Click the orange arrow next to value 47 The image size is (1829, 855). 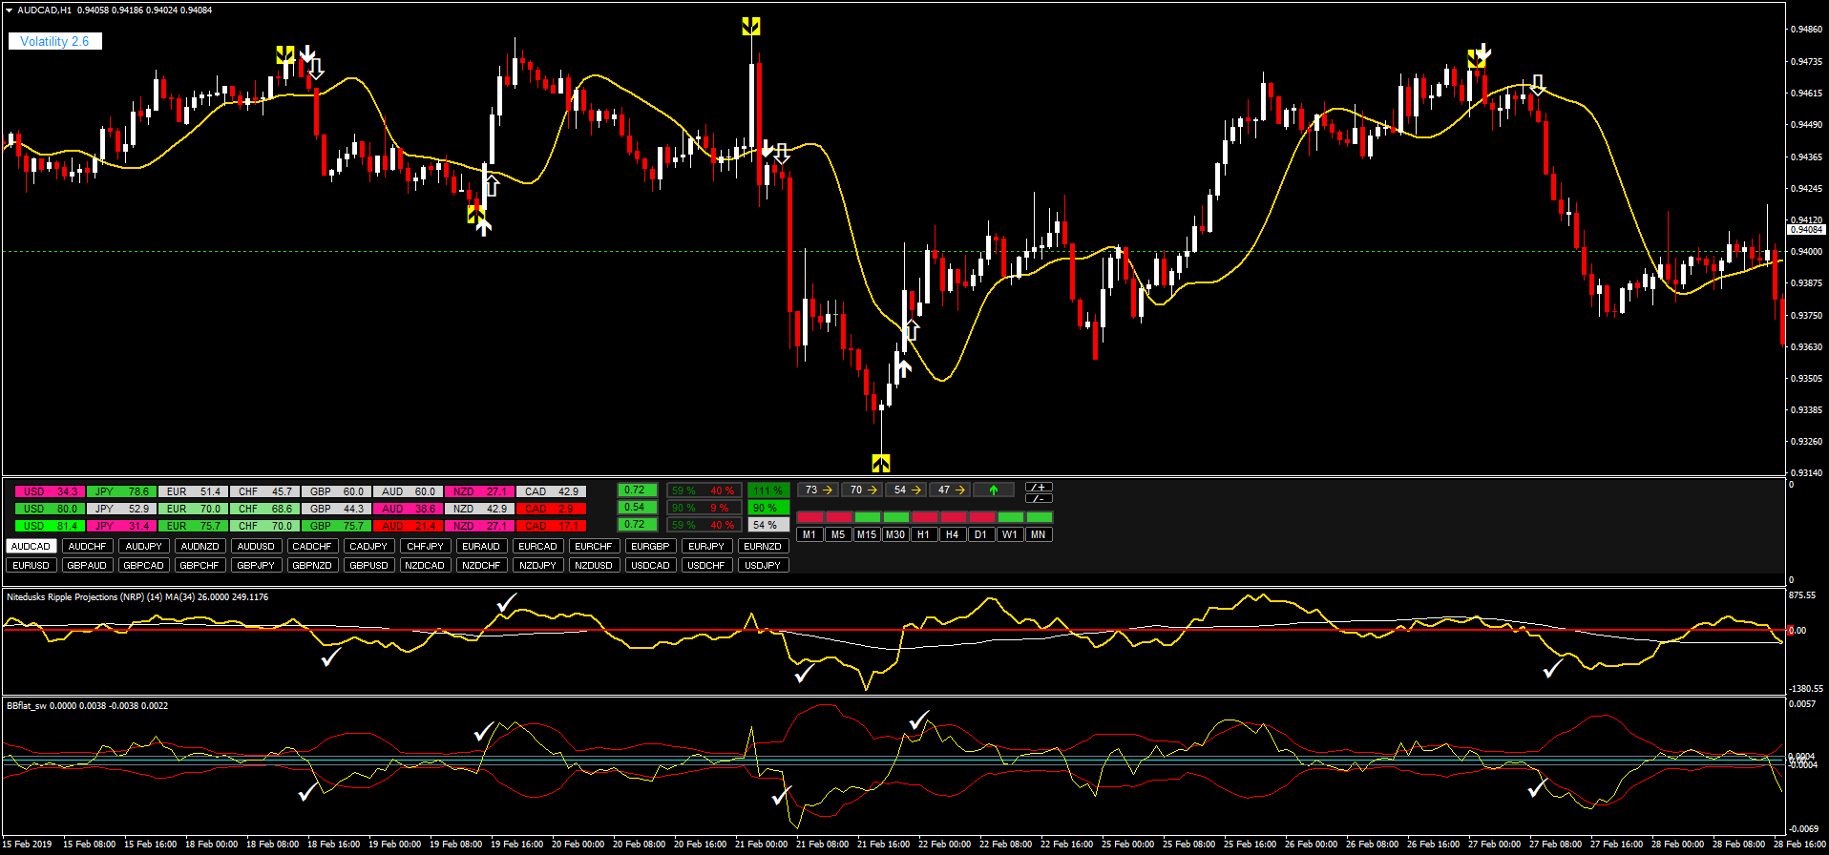960,490
